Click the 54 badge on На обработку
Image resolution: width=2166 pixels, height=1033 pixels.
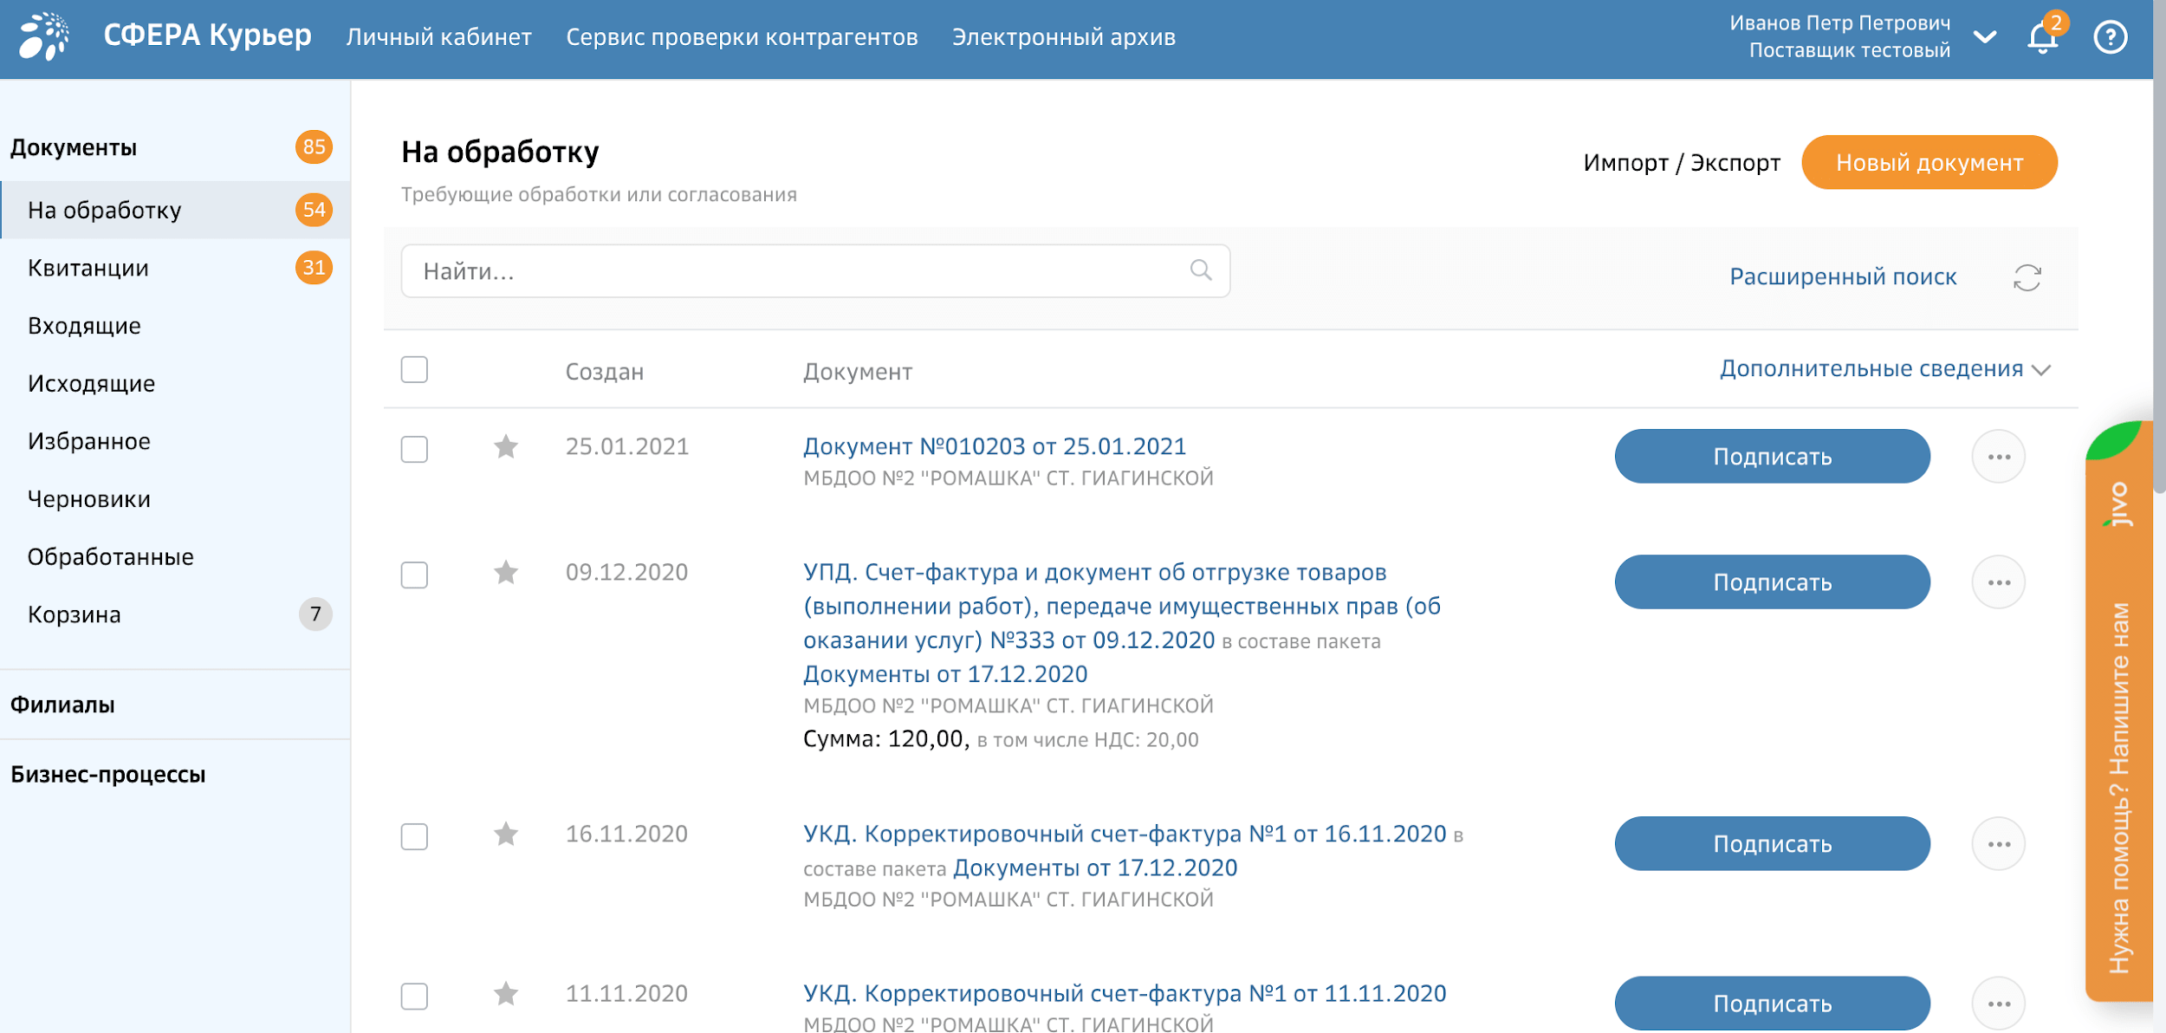314,210
